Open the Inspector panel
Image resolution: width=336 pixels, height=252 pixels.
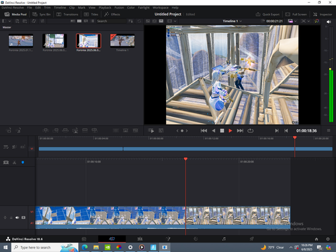click(323, 14)
